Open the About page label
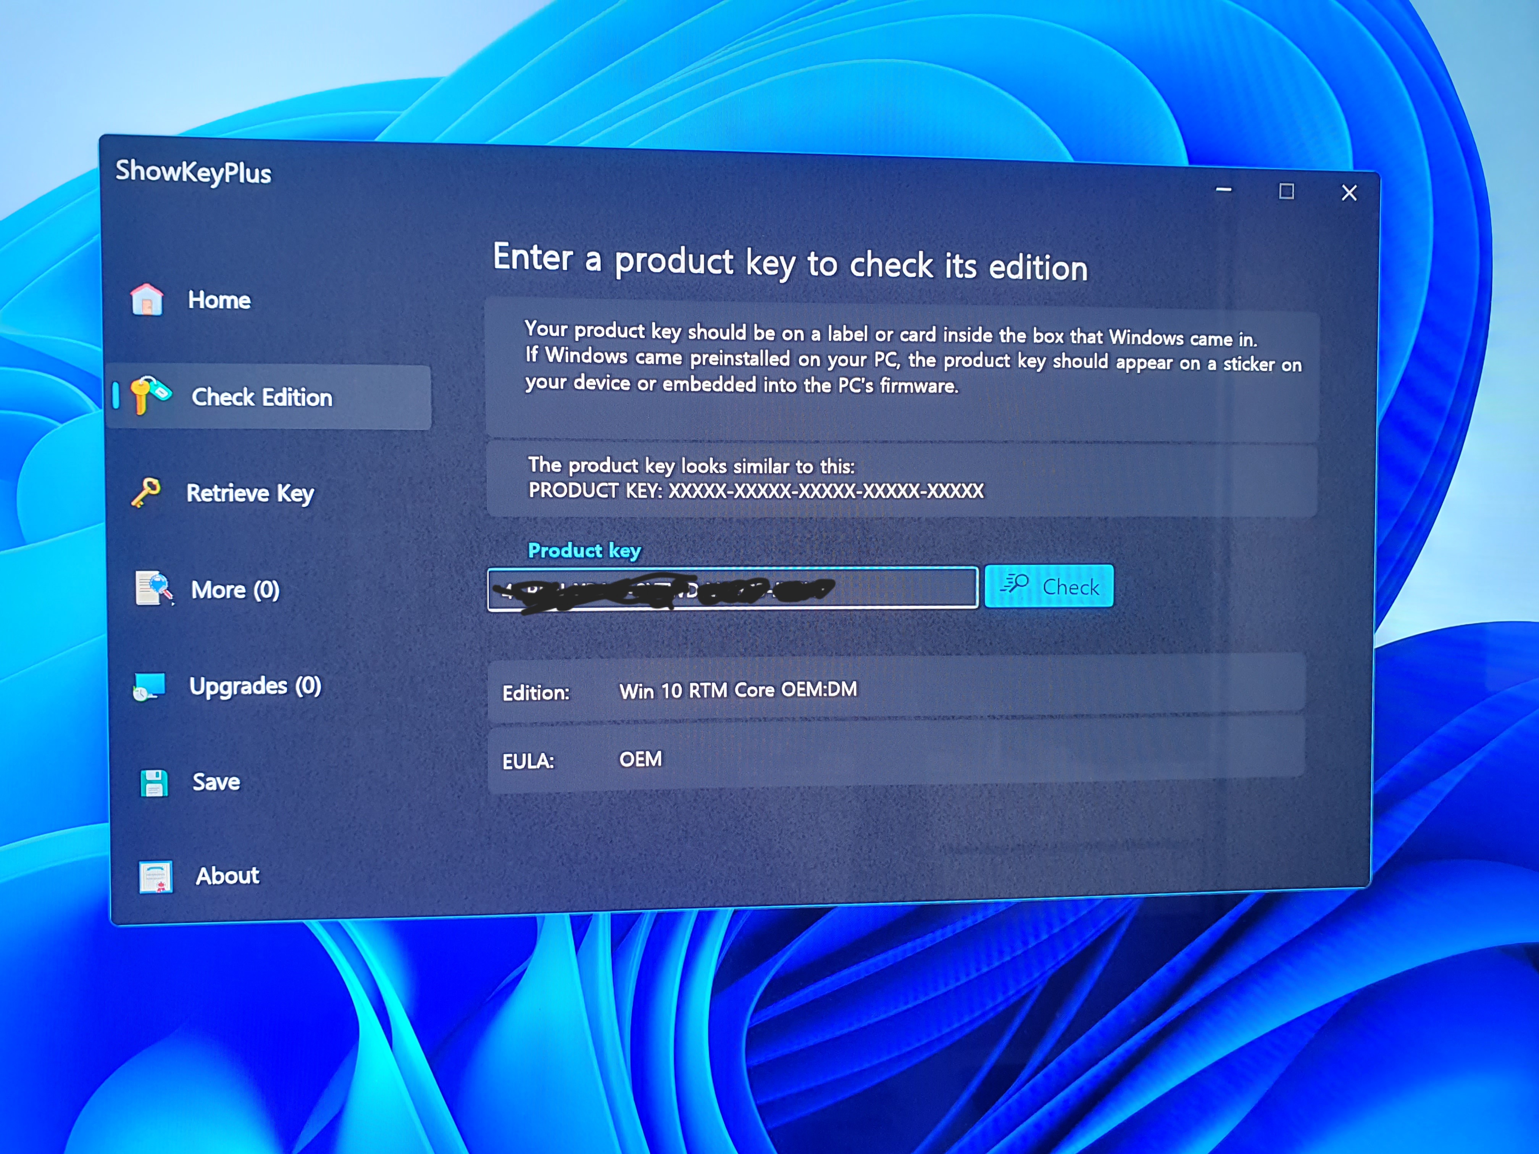This screenshot has width=1539, height=1154. click(227, 875)
